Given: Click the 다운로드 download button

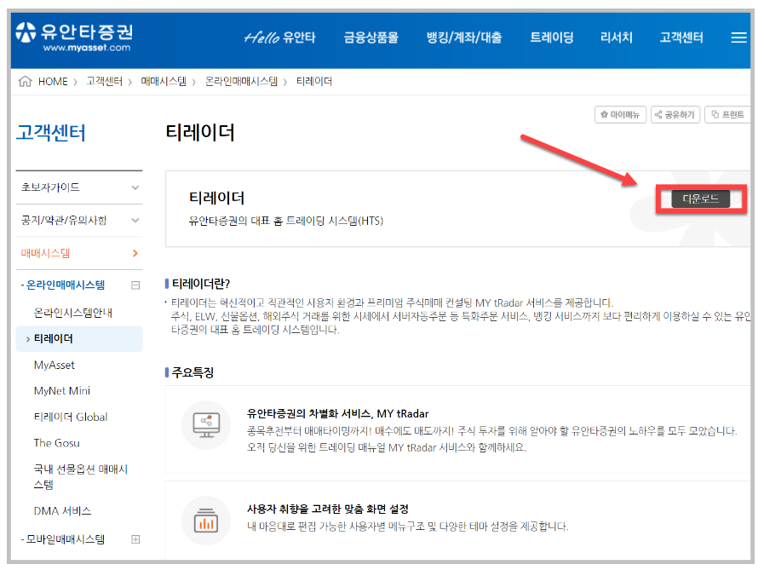Looking at the screenshot, I should click(x=701, y=199).
